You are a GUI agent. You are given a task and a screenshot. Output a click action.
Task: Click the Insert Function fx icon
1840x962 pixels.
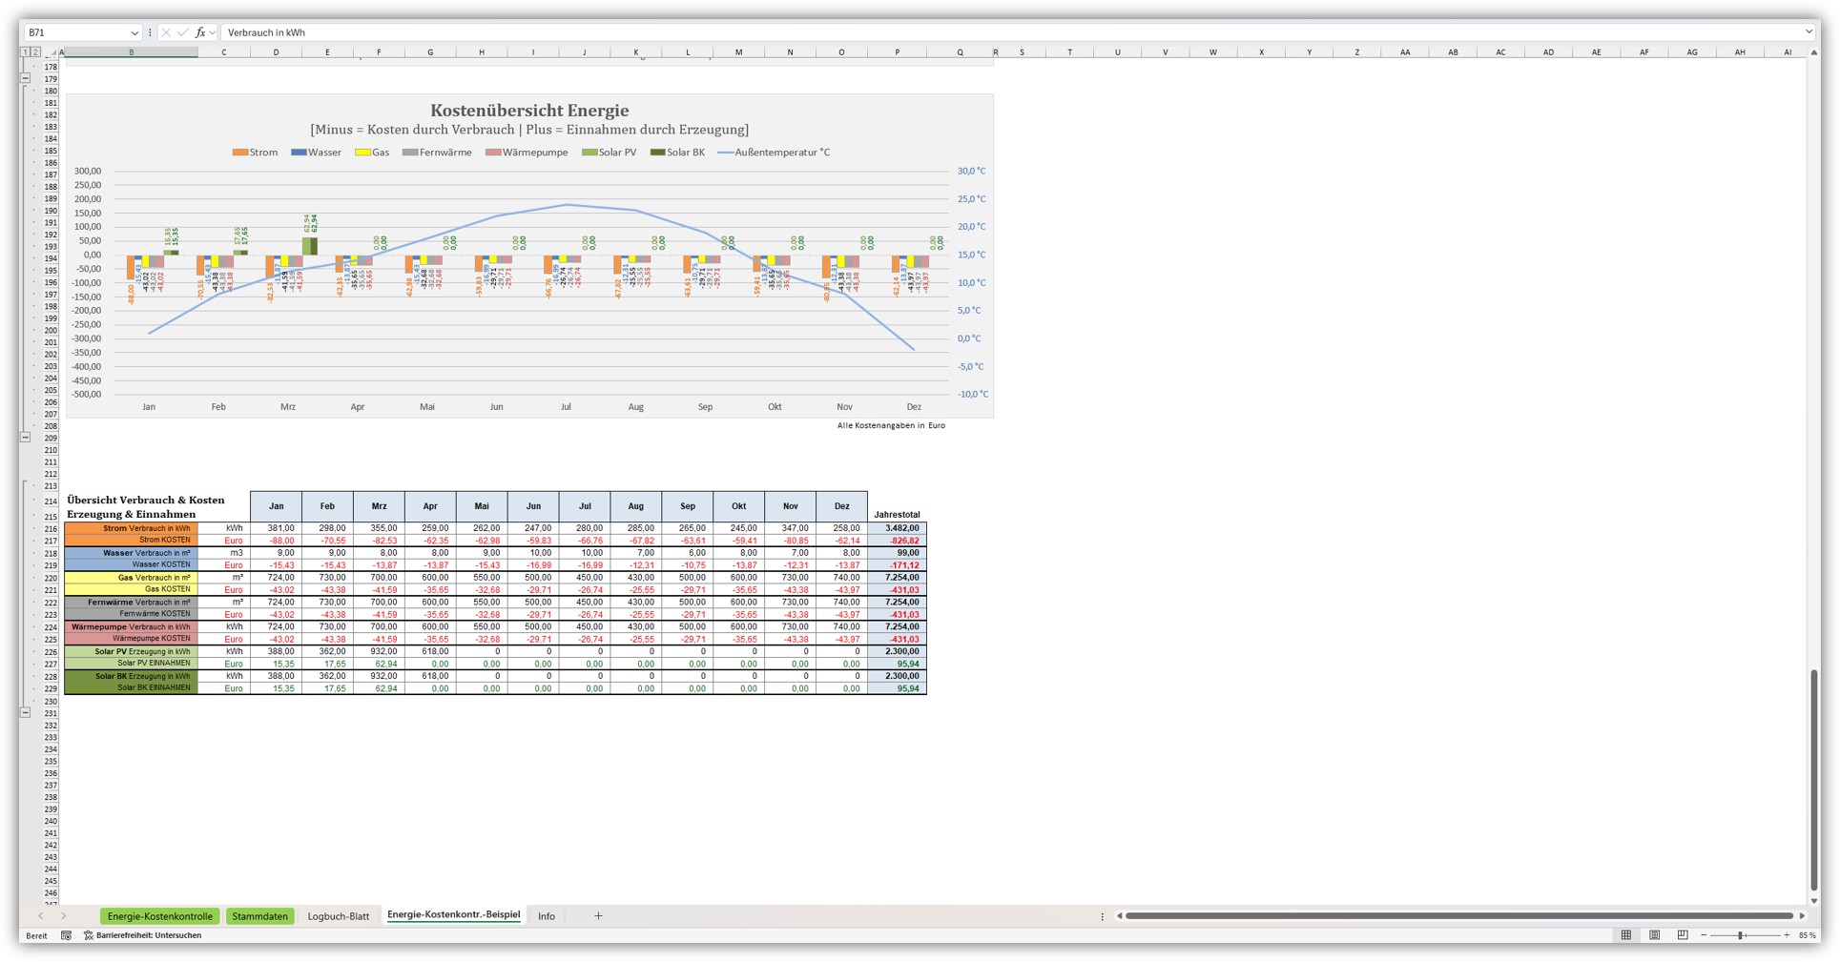click(200, 32)
